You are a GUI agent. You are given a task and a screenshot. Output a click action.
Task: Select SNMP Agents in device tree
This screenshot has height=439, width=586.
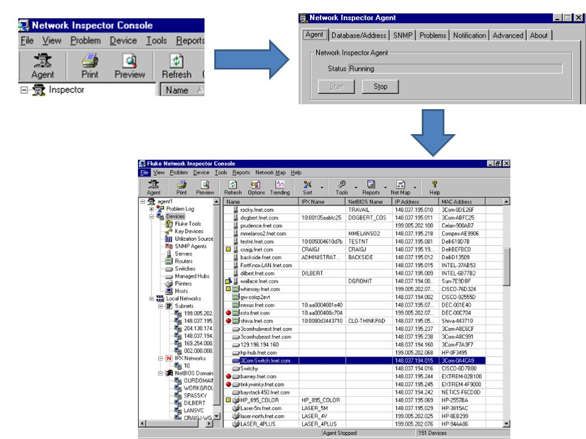190,246
